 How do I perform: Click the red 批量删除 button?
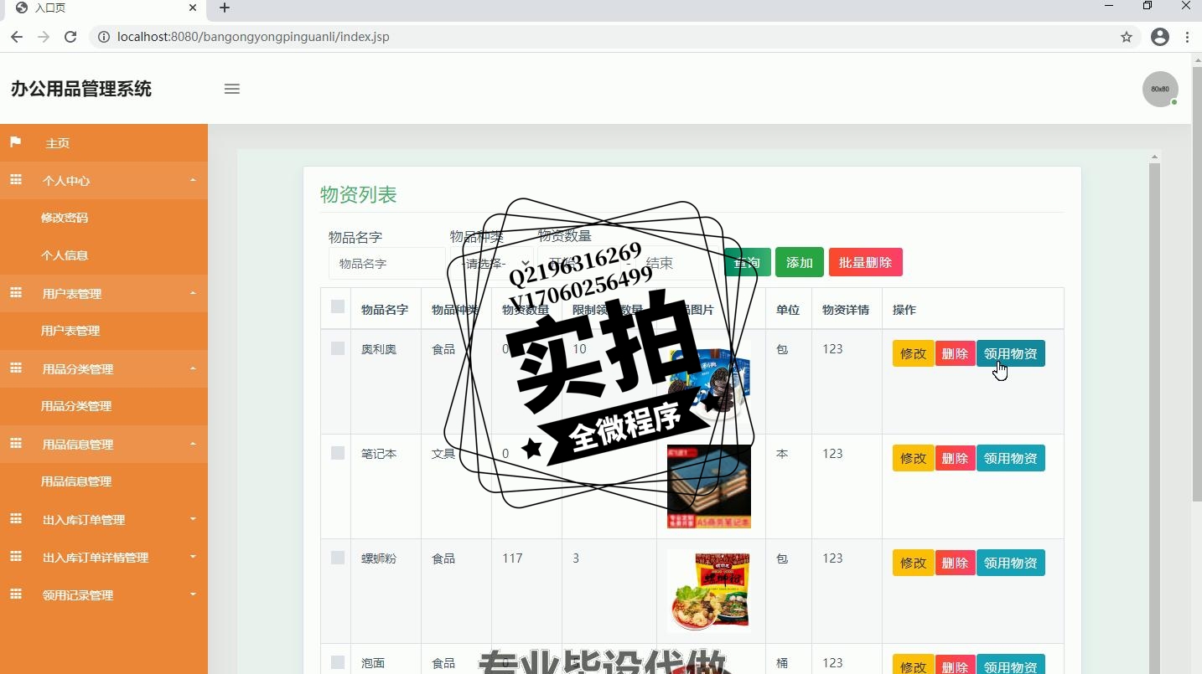pyautogui.click(x=865, y=262)
